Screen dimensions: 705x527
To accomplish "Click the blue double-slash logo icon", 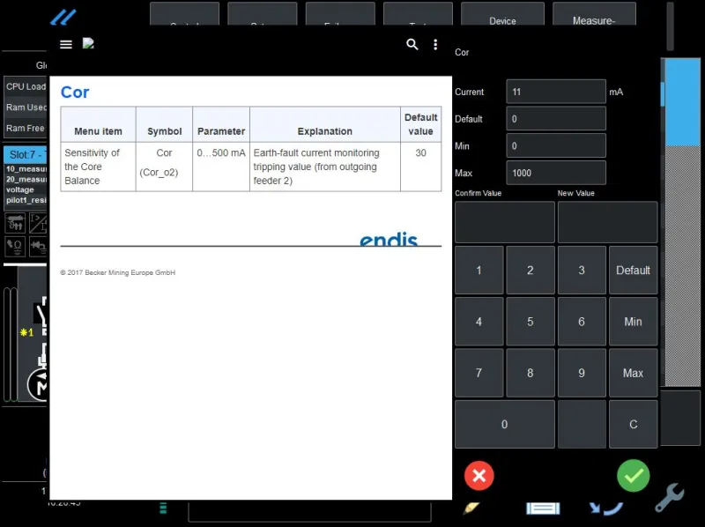I will coord(63,17).
